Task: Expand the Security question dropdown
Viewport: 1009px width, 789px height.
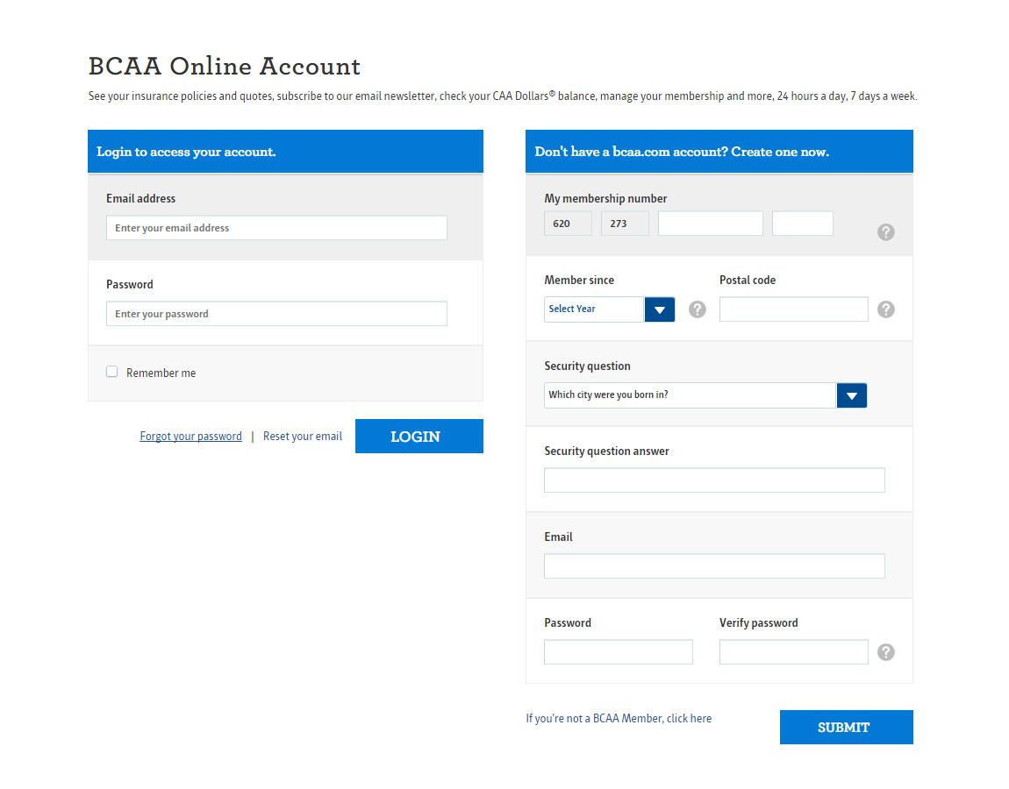Action: [x=690, y=395]
